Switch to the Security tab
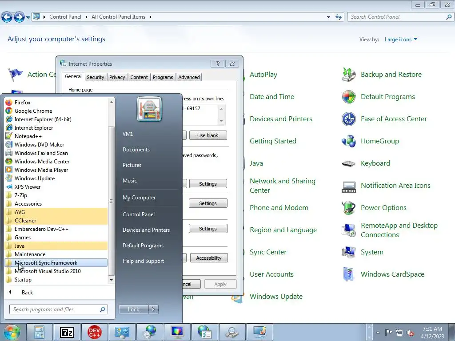The height and width of the screenshot is (341, 455). [x=95, y=77]
